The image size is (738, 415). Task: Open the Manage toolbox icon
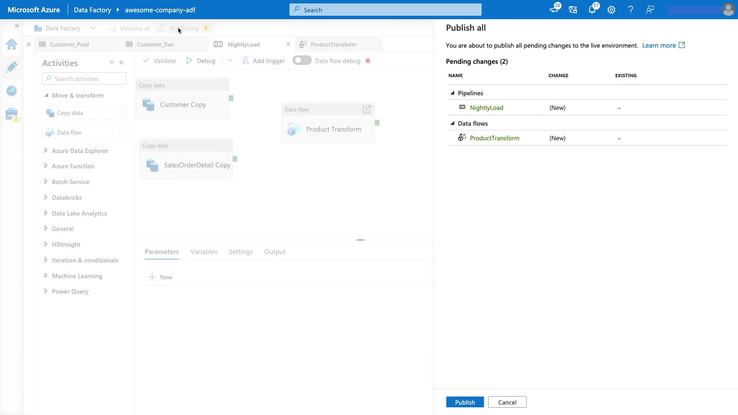pyautogui.click(x=12, y=114)
